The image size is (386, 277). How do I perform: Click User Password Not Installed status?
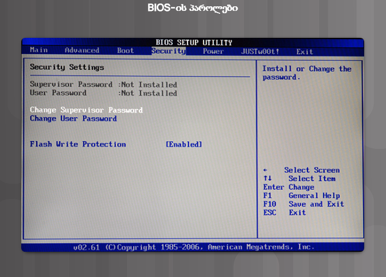149,93
